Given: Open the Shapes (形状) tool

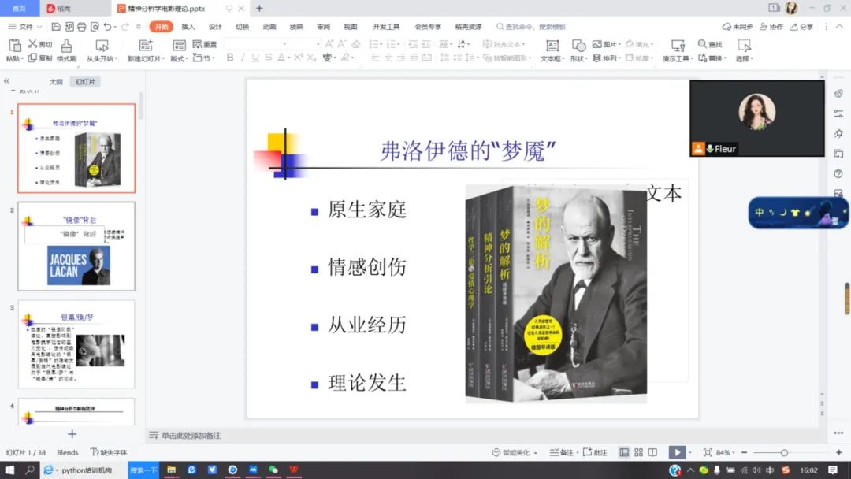Looking at the screenshot, I should coord(578,46).
